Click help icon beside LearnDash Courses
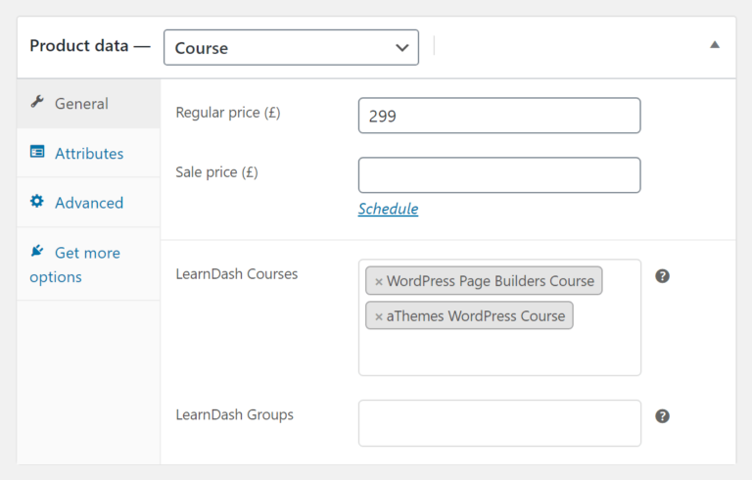Image resolution: width=752 pixels, height=480 pixels. [662, 276]
